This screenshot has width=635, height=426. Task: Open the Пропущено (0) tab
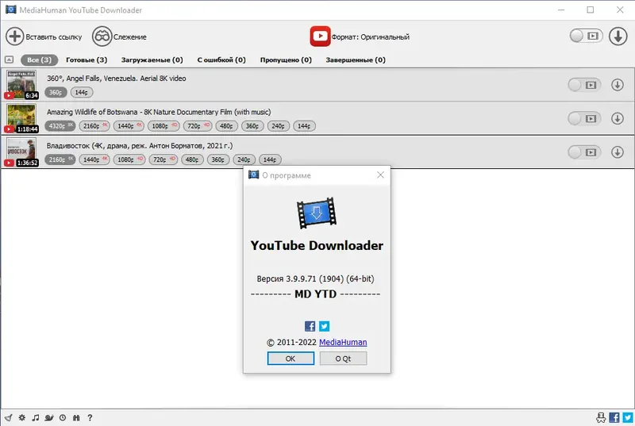(x=286, y=59)
